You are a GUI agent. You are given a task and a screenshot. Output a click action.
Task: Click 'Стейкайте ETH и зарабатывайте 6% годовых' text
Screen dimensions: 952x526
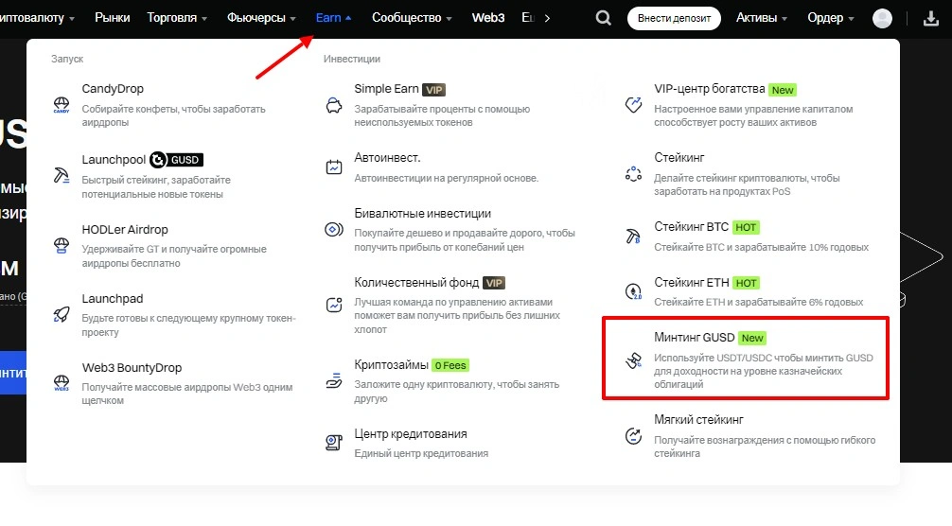click(759, 302)
